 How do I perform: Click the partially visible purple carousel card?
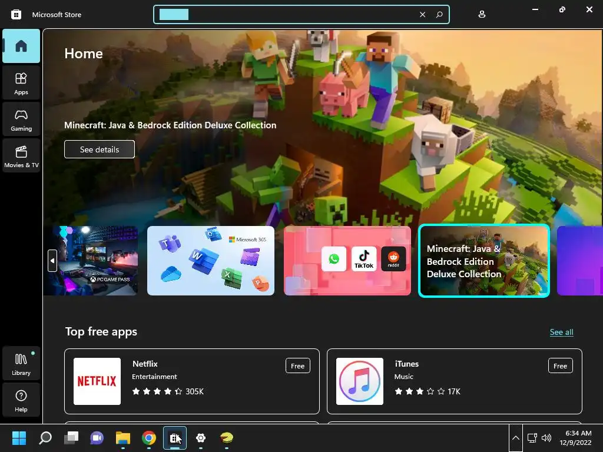pyautogui.click(x=580, y=261)
